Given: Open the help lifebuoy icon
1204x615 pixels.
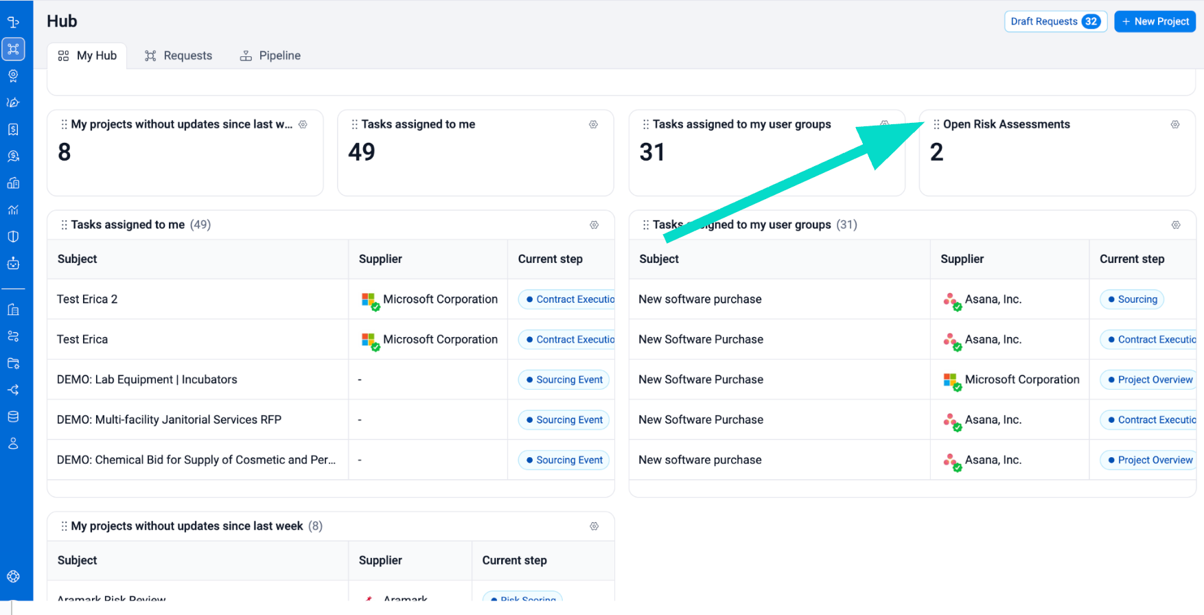Looking at the screenshot, I should [13, 577].
